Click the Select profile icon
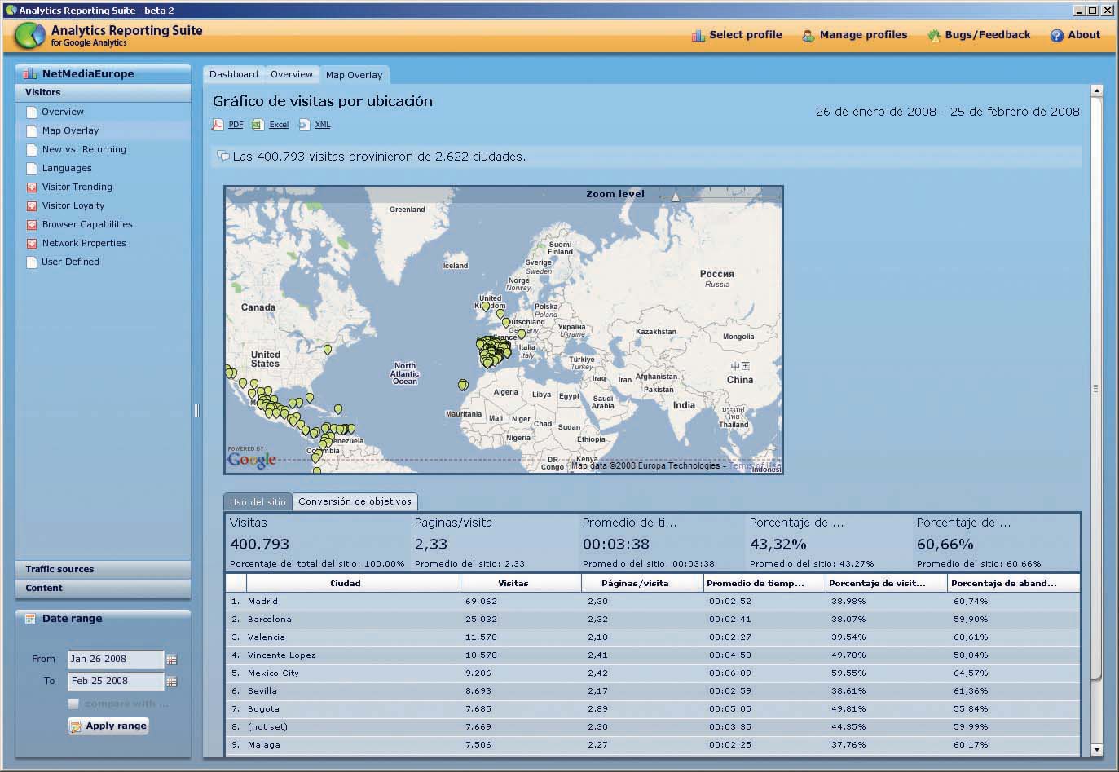Screen dimensions: 1119x772 tap(698, 35)
